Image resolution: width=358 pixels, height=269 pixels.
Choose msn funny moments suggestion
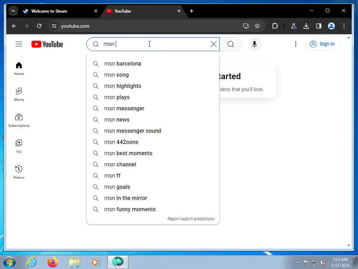153,209
